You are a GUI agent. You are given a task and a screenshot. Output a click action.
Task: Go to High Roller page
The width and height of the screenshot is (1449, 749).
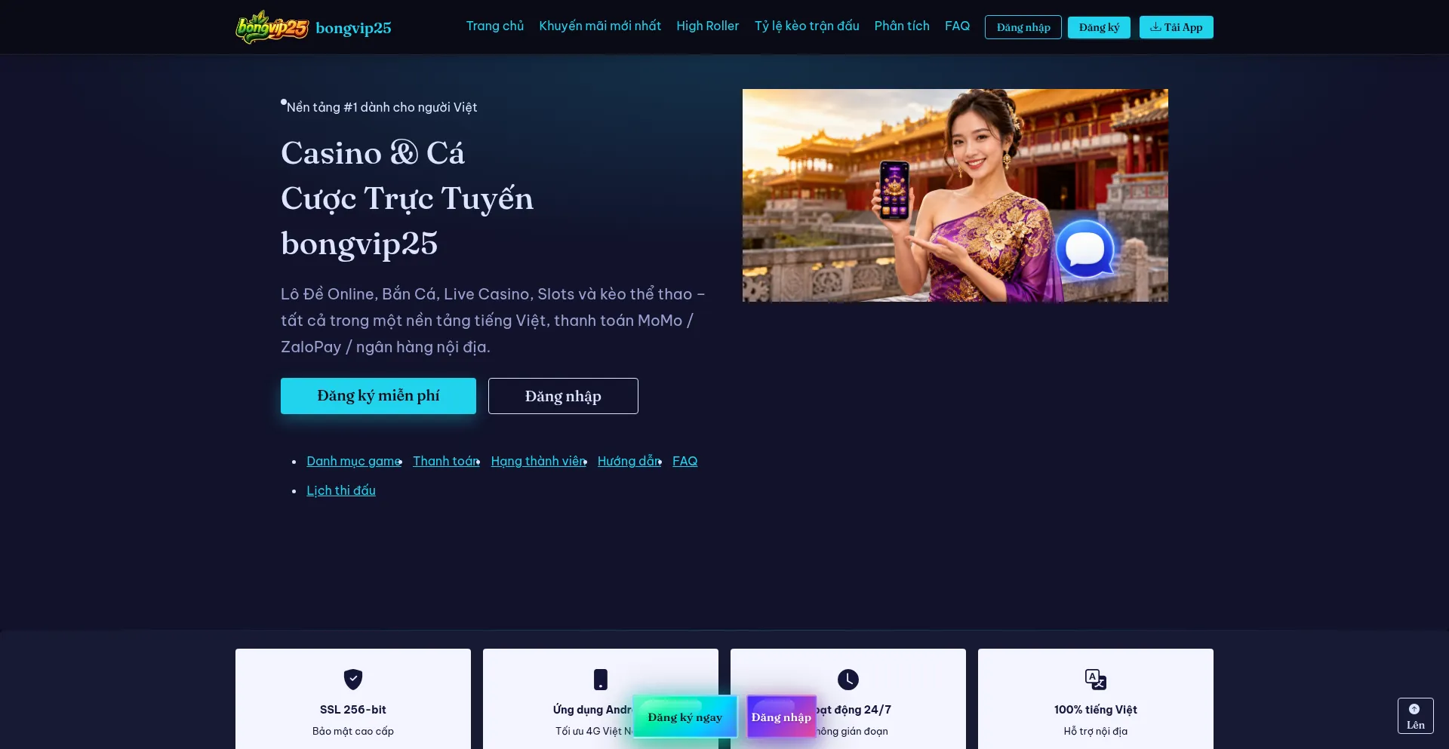point(707,26)
